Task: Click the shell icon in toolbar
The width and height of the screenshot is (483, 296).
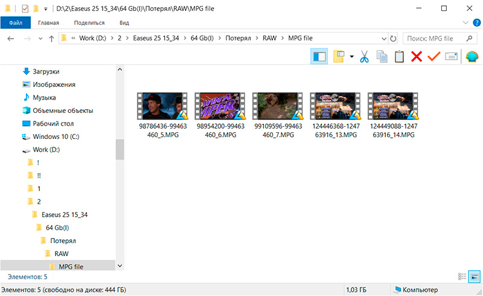Action: click(x=472, y=57)
